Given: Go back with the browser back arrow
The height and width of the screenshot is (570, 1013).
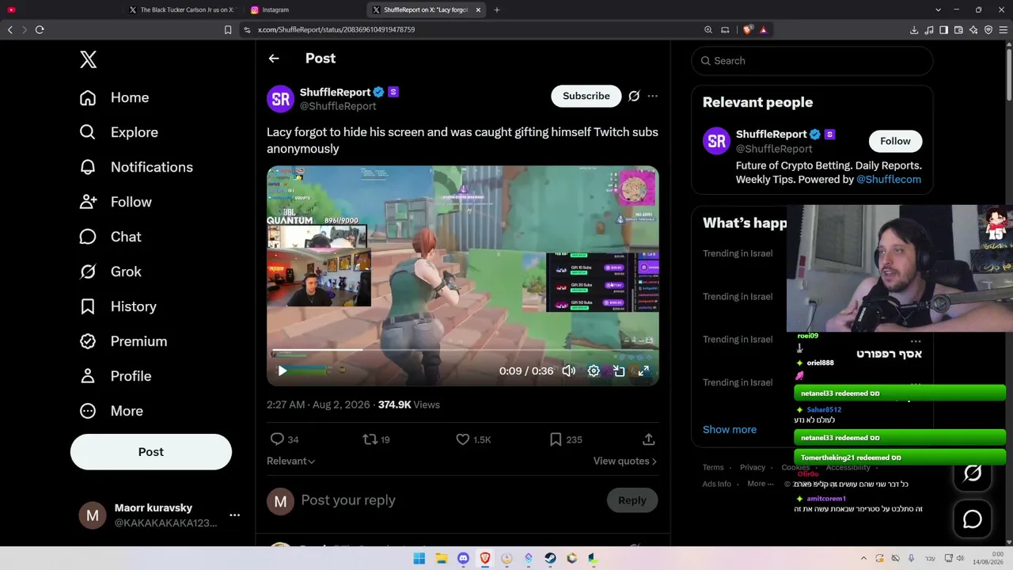Looking at the screenshot, I should 10,30.
